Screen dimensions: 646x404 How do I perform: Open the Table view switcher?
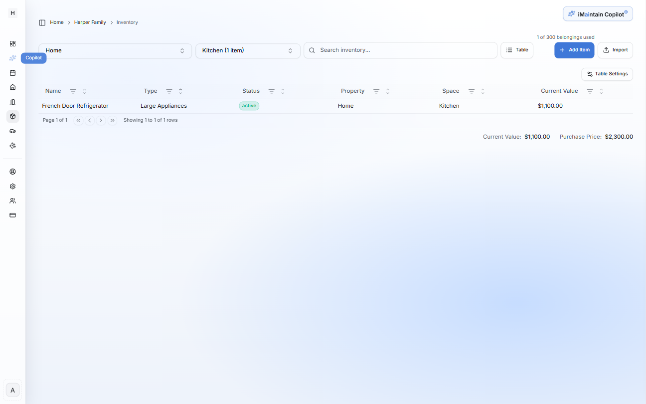pos(516,50)
